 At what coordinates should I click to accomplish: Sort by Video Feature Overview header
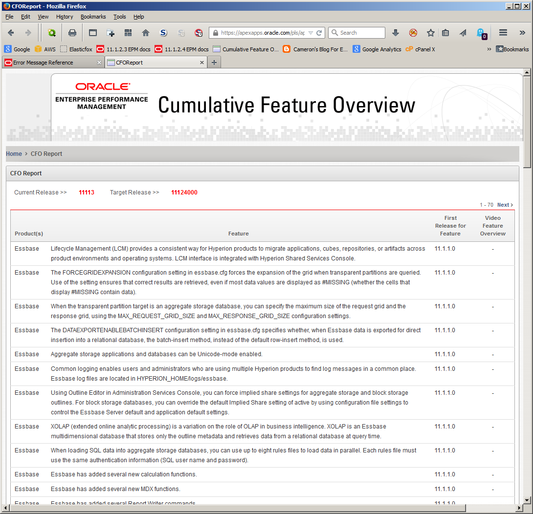point(492,226)
